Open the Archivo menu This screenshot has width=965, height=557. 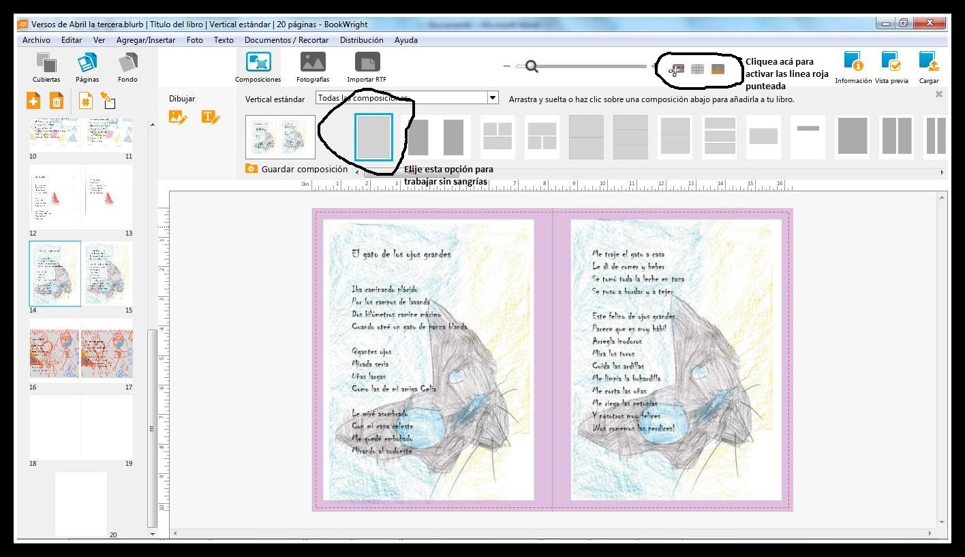(x=36, y=40)
